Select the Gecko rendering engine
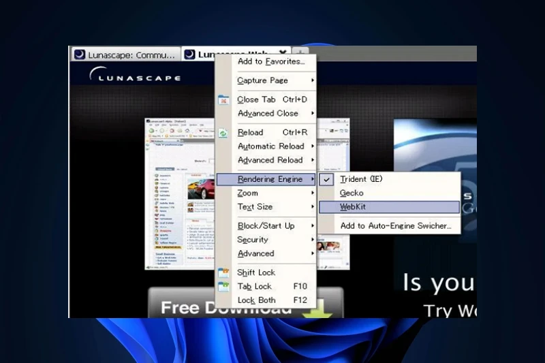The height and width of the screenshot is (363, 545). click(x=390, y=193)
